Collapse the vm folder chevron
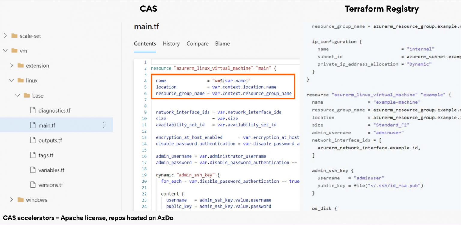This screenshot has height=225, width=461. pyautogui.click(x=5, y=51)
